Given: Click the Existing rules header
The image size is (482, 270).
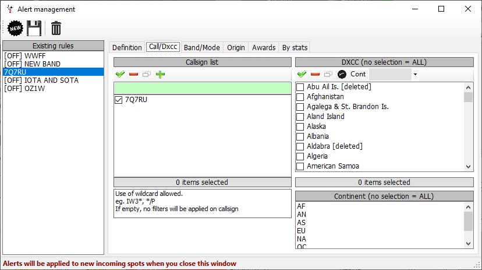Looking at the screenshot, I should [x=53, y=46].
